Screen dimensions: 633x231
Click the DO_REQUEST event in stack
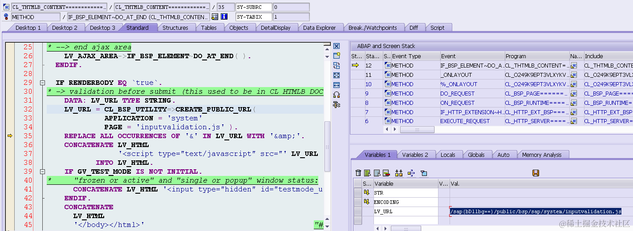(x=457, y=93)
